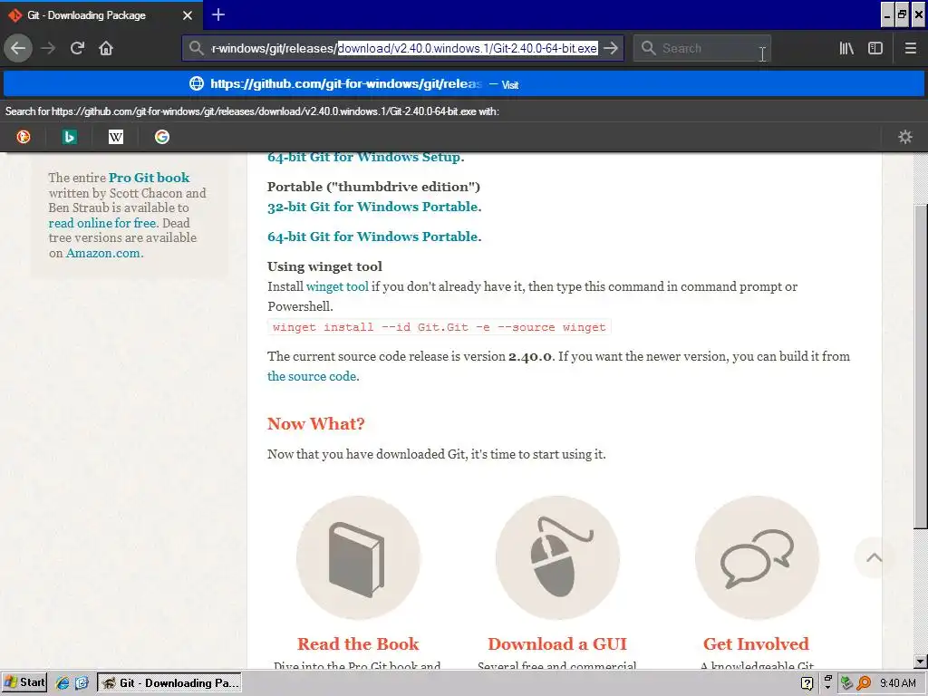928x696 pixels.
Task: Click the Now What? heading
Action: point(315,424)
